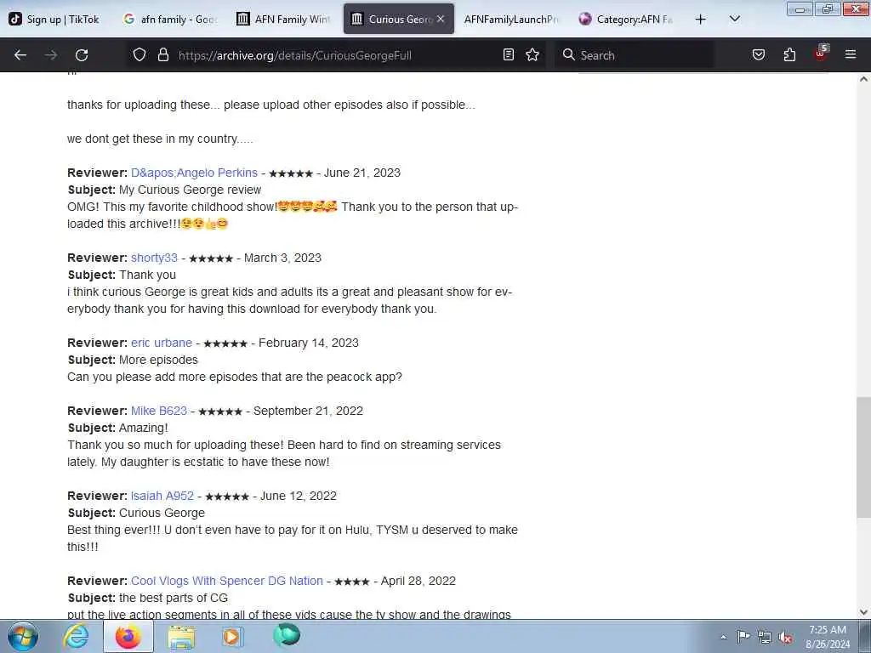Open Firefox application menu
This screenshot has width=871, height=653.
pyautogui.click(x=851, y=55)
